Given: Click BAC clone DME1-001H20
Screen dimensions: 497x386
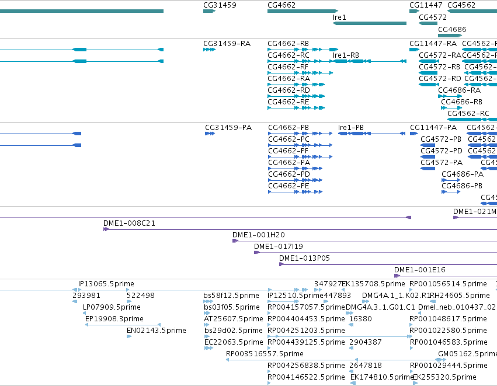Looking at the screenshot, I should 259,236.
